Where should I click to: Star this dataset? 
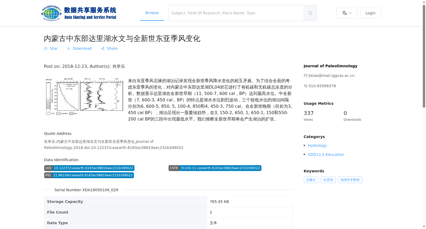pos(51,48)
